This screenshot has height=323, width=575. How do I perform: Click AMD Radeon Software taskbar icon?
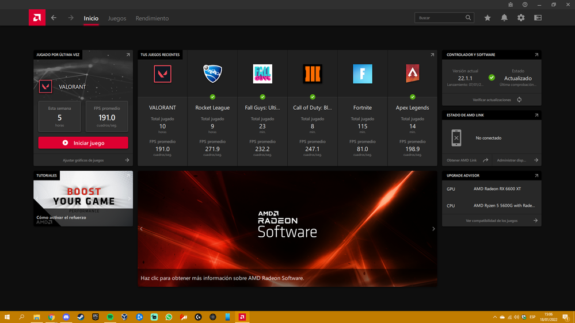tap(242, 317)
